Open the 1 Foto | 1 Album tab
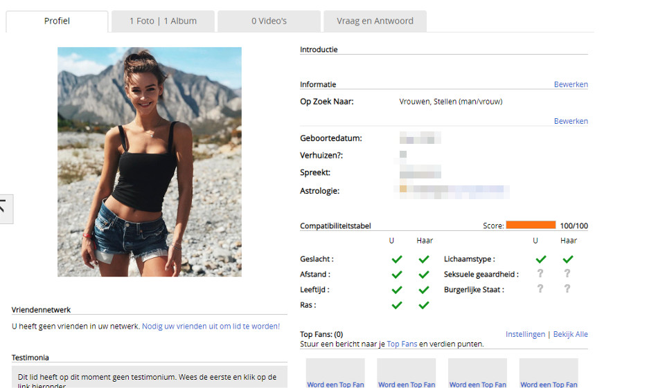 (x=163, y=21)
